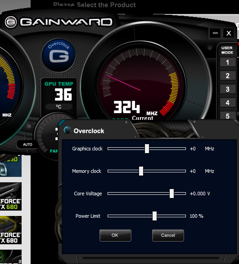The width and height of the screenshot is (239, 264).
Task: Select user mode 3
Action: click(228, 89)
